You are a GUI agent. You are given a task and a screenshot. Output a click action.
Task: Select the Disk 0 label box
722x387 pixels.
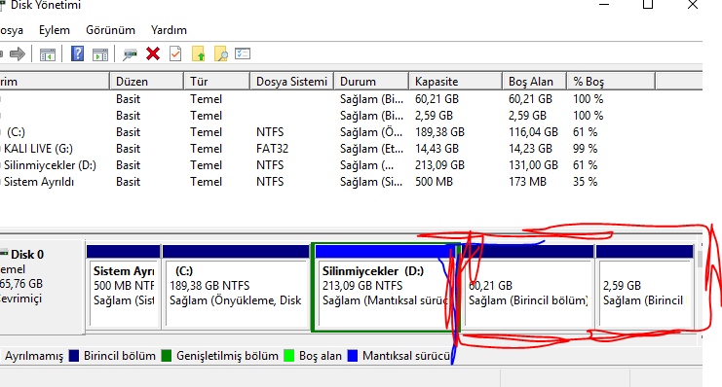coord(42,287)
